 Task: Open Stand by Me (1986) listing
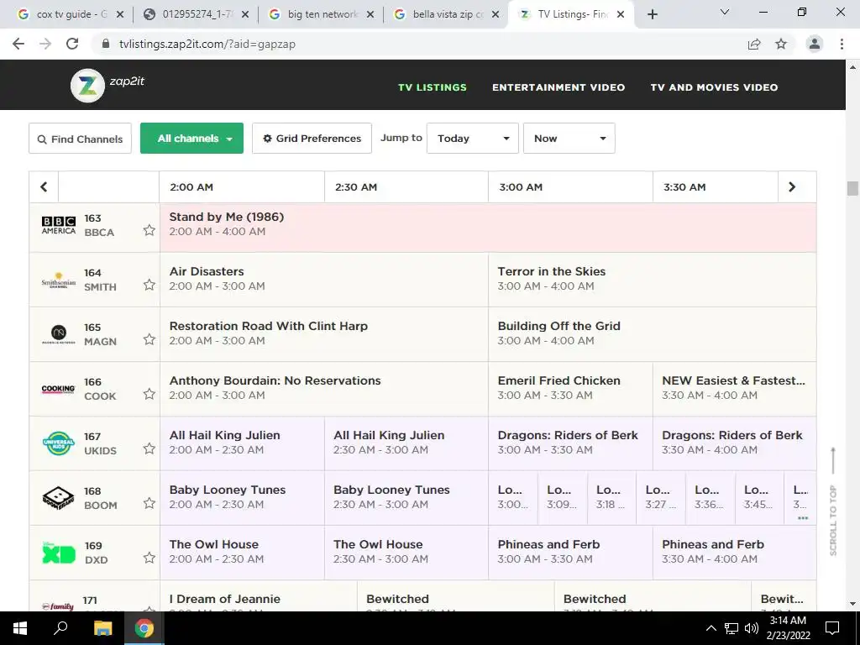click(488, 228)
